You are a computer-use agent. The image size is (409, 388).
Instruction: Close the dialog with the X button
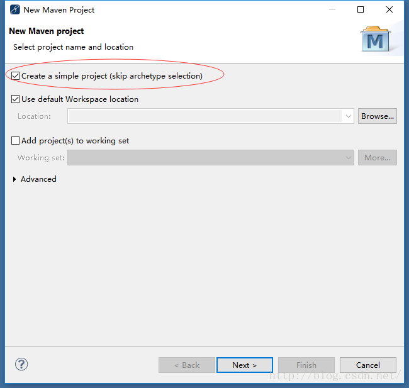(x=390, y=10)
